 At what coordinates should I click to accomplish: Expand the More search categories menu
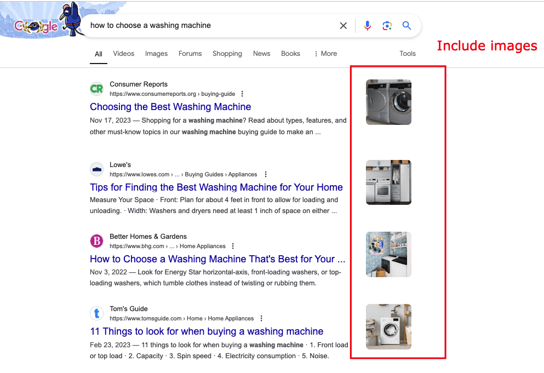[325, 53]
